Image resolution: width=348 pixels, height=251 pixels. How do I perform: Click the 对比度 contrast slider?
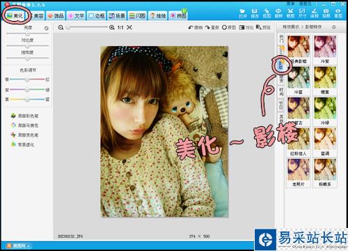28,46
